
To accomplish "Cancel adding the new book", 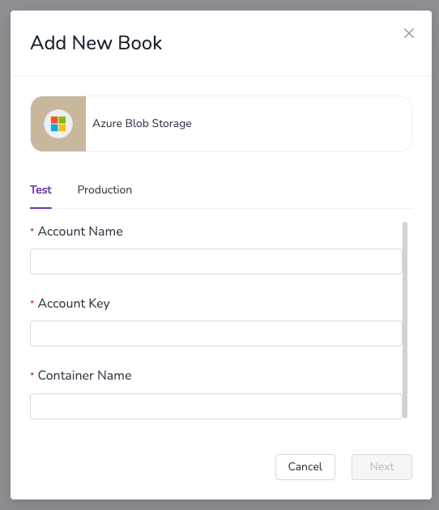I will [x=305, y=467].
